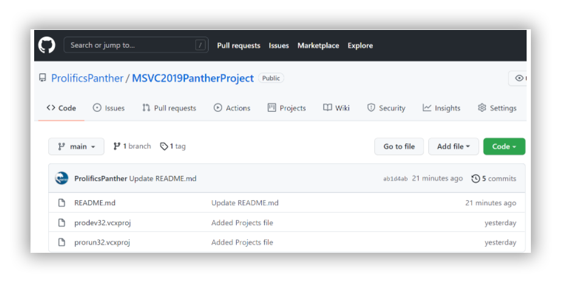Open the Issues repository tab
This screenshot has width=562, height=287.
tap(109, 108)
